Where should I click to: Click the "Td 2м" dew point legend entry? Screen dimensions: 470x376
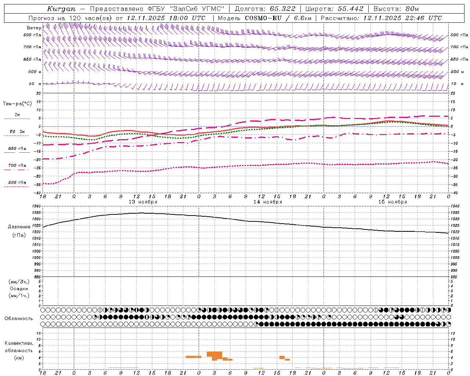pyautogui.click(x=17, y=131)
